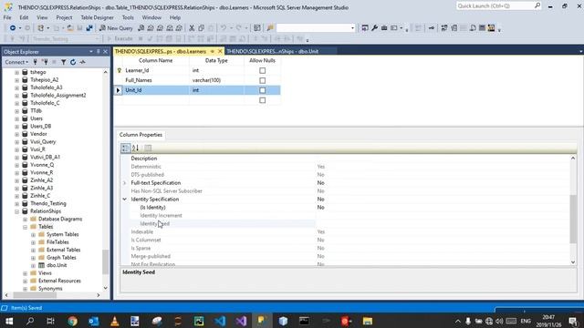
Task: Switch to the dbo.Unit tab
Action: point(272,51)
